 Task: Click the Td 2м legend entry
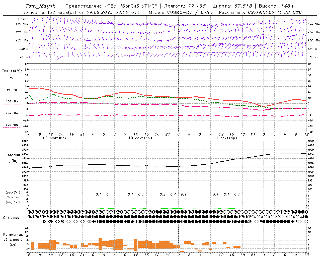coord(12,90)
